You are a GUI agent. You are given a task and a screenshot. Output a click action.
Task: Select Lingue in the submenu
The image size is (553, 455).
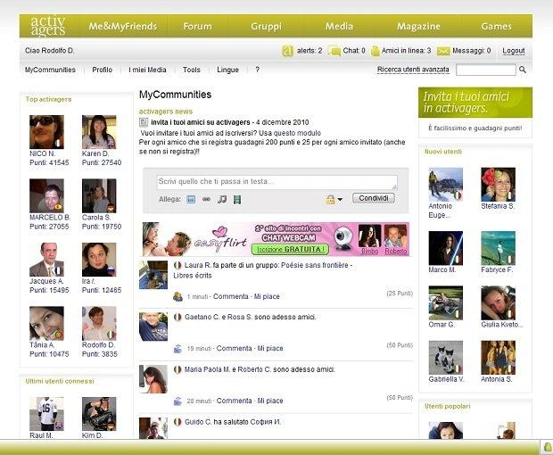pos(227,70)
